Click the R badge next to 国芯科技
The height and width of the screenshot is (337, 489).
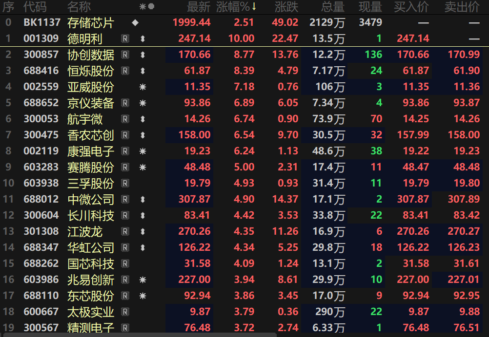coord(125,264)
